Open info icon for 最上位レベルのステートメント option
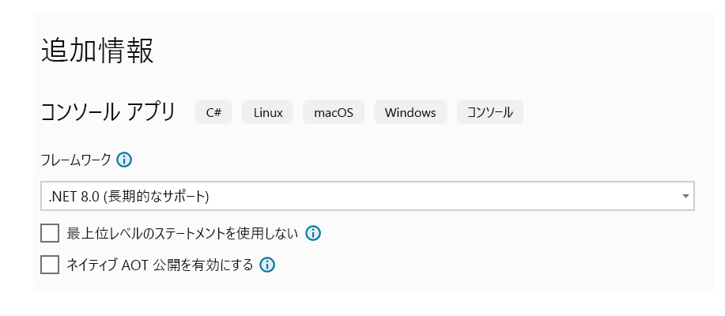This screenshot has width=725, height=316. pos(313,233)
